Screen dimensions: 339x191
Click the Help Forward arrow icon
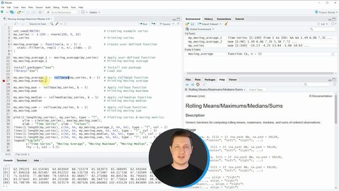pyautogui.click(x=192, y=84)
